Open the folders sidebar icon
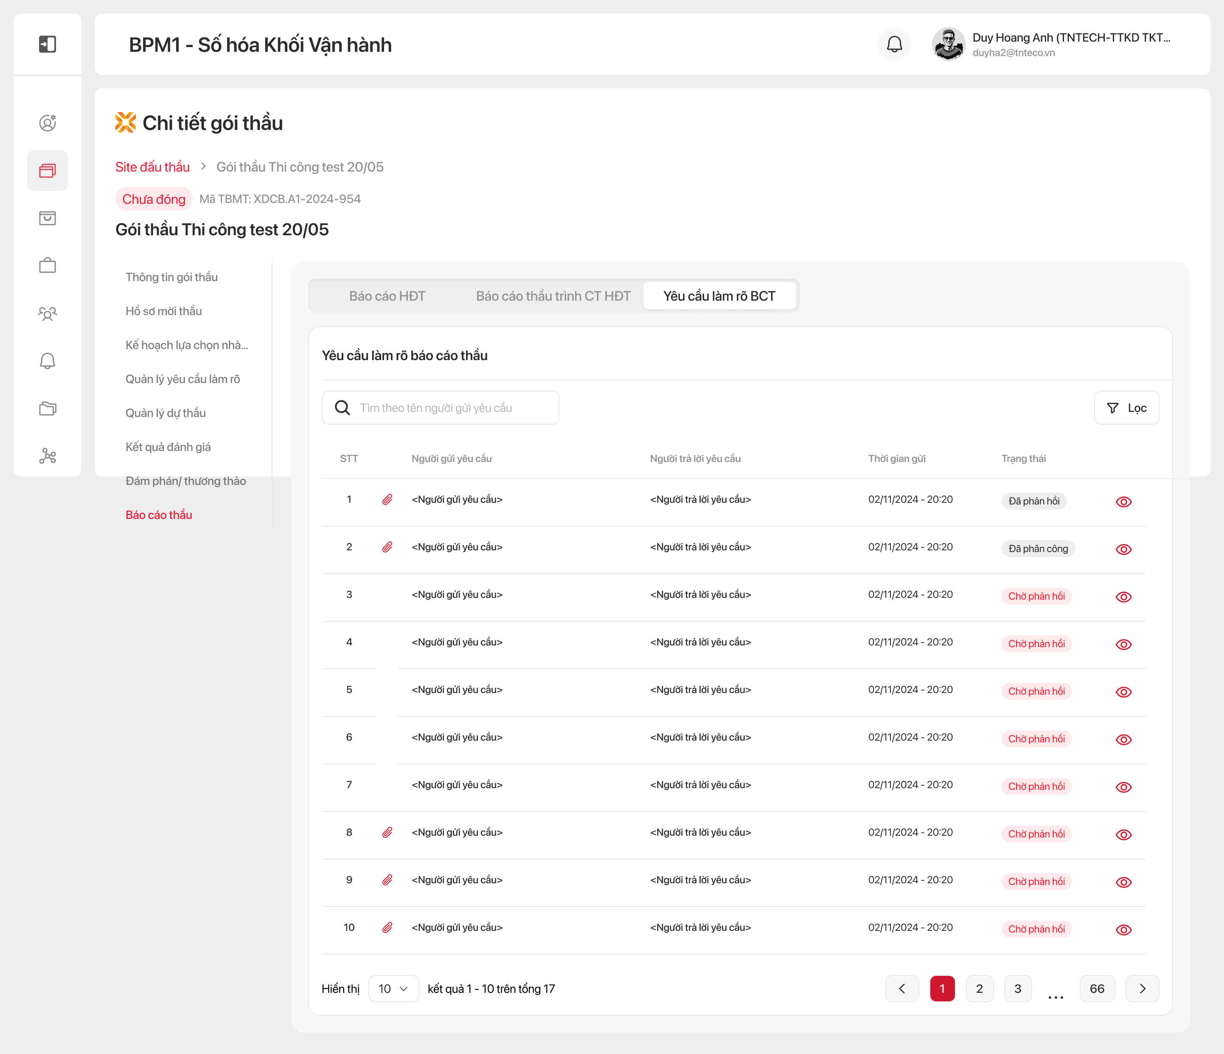 pyautogui.click(x=47, y=409)
